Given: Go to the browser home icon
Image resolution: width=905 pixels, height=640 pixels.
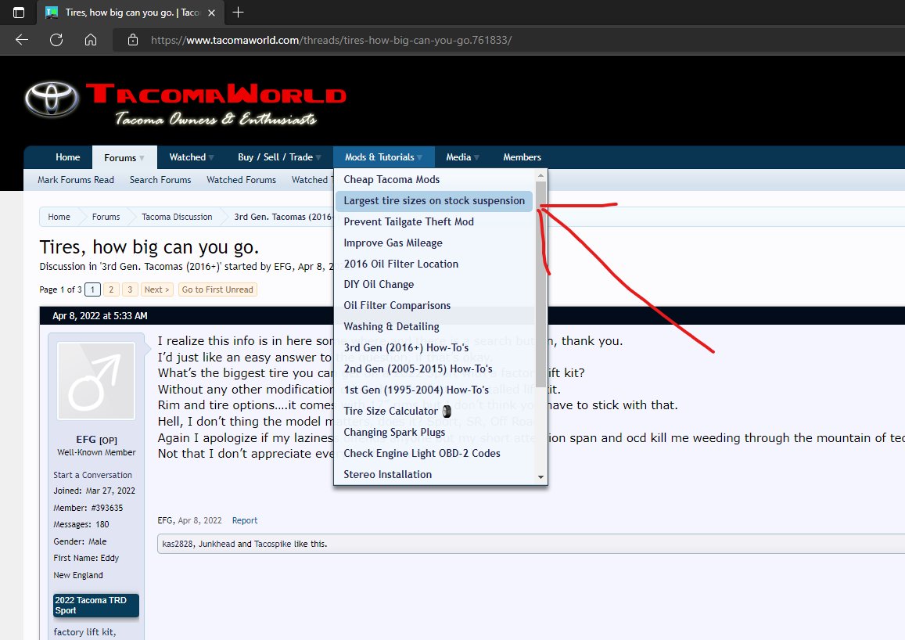Looking at the screenshot, I should 91,40.
